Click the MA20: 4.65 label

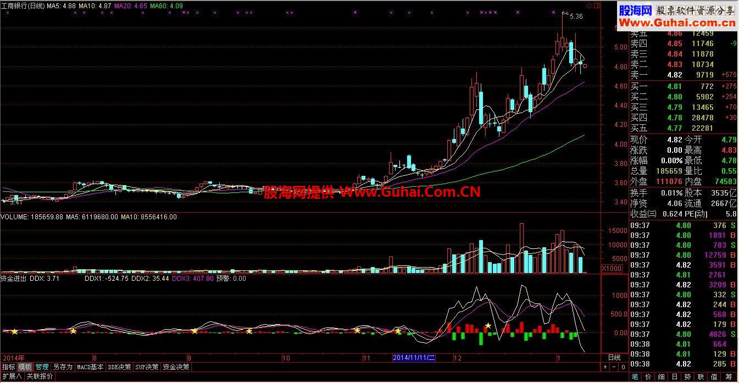coord(131,5)
